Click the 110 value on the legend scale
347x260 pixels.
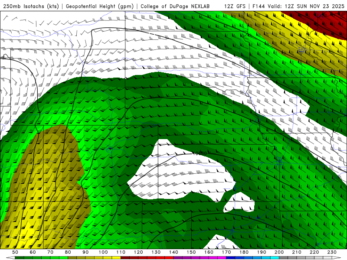pyautogui.click(x=121, y=252)
